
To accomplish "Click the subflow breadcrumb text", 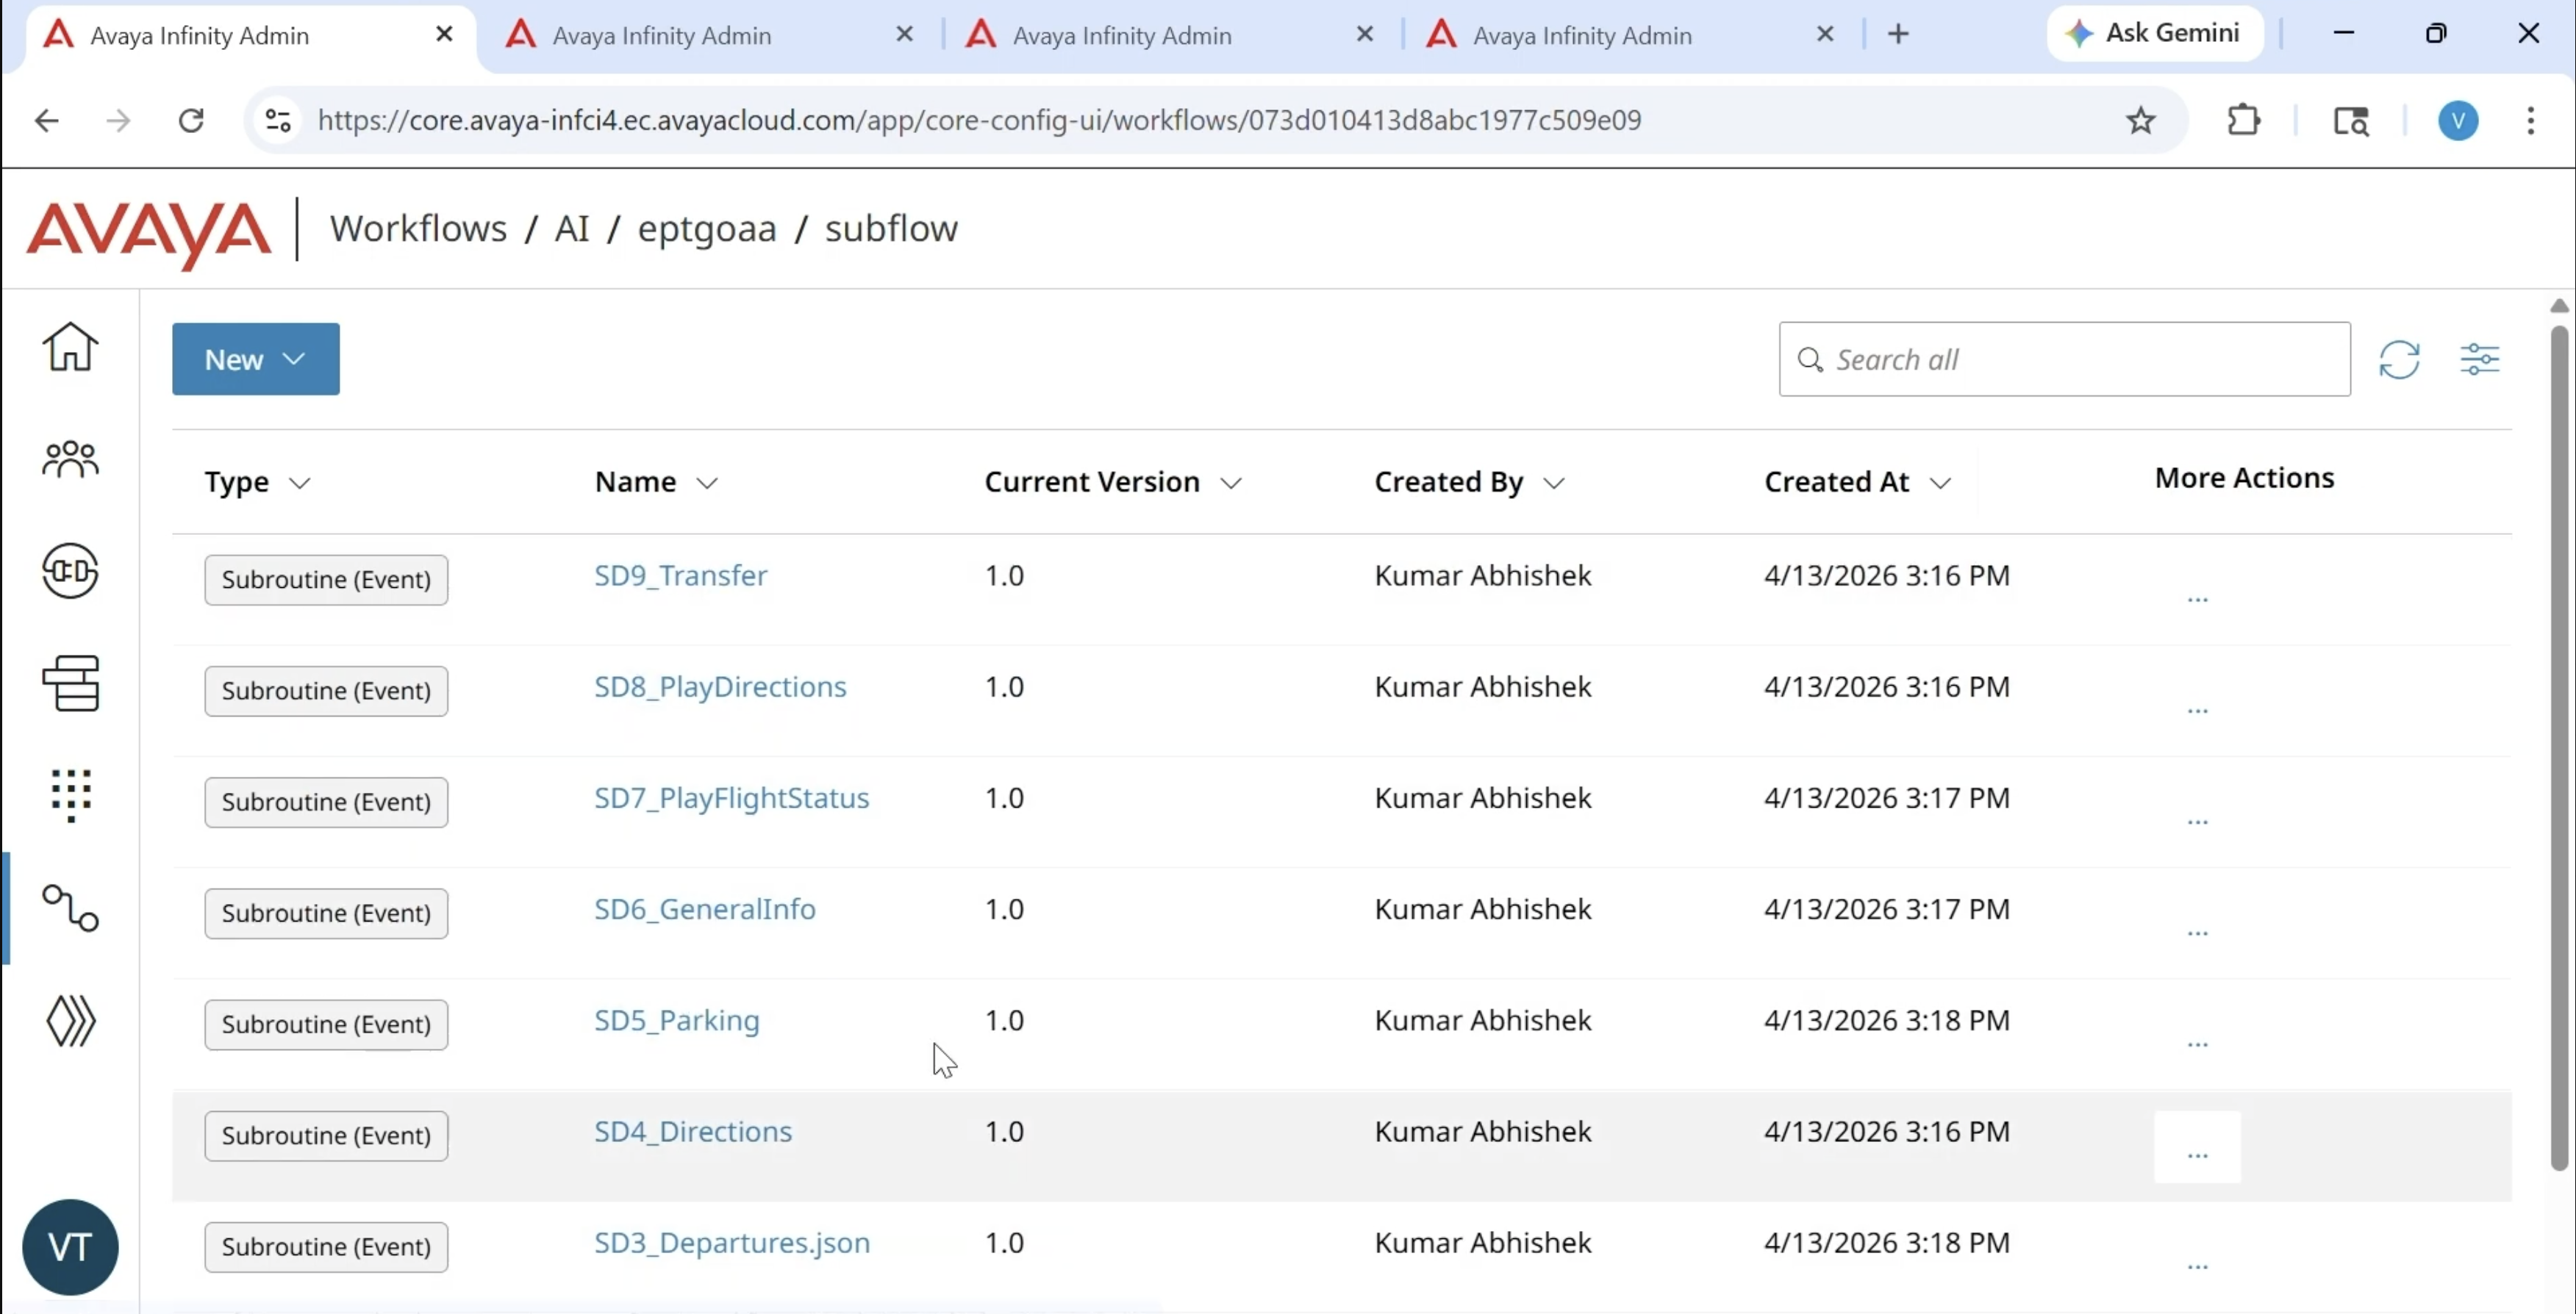I will pyautogui.click(x=891, y=229).
